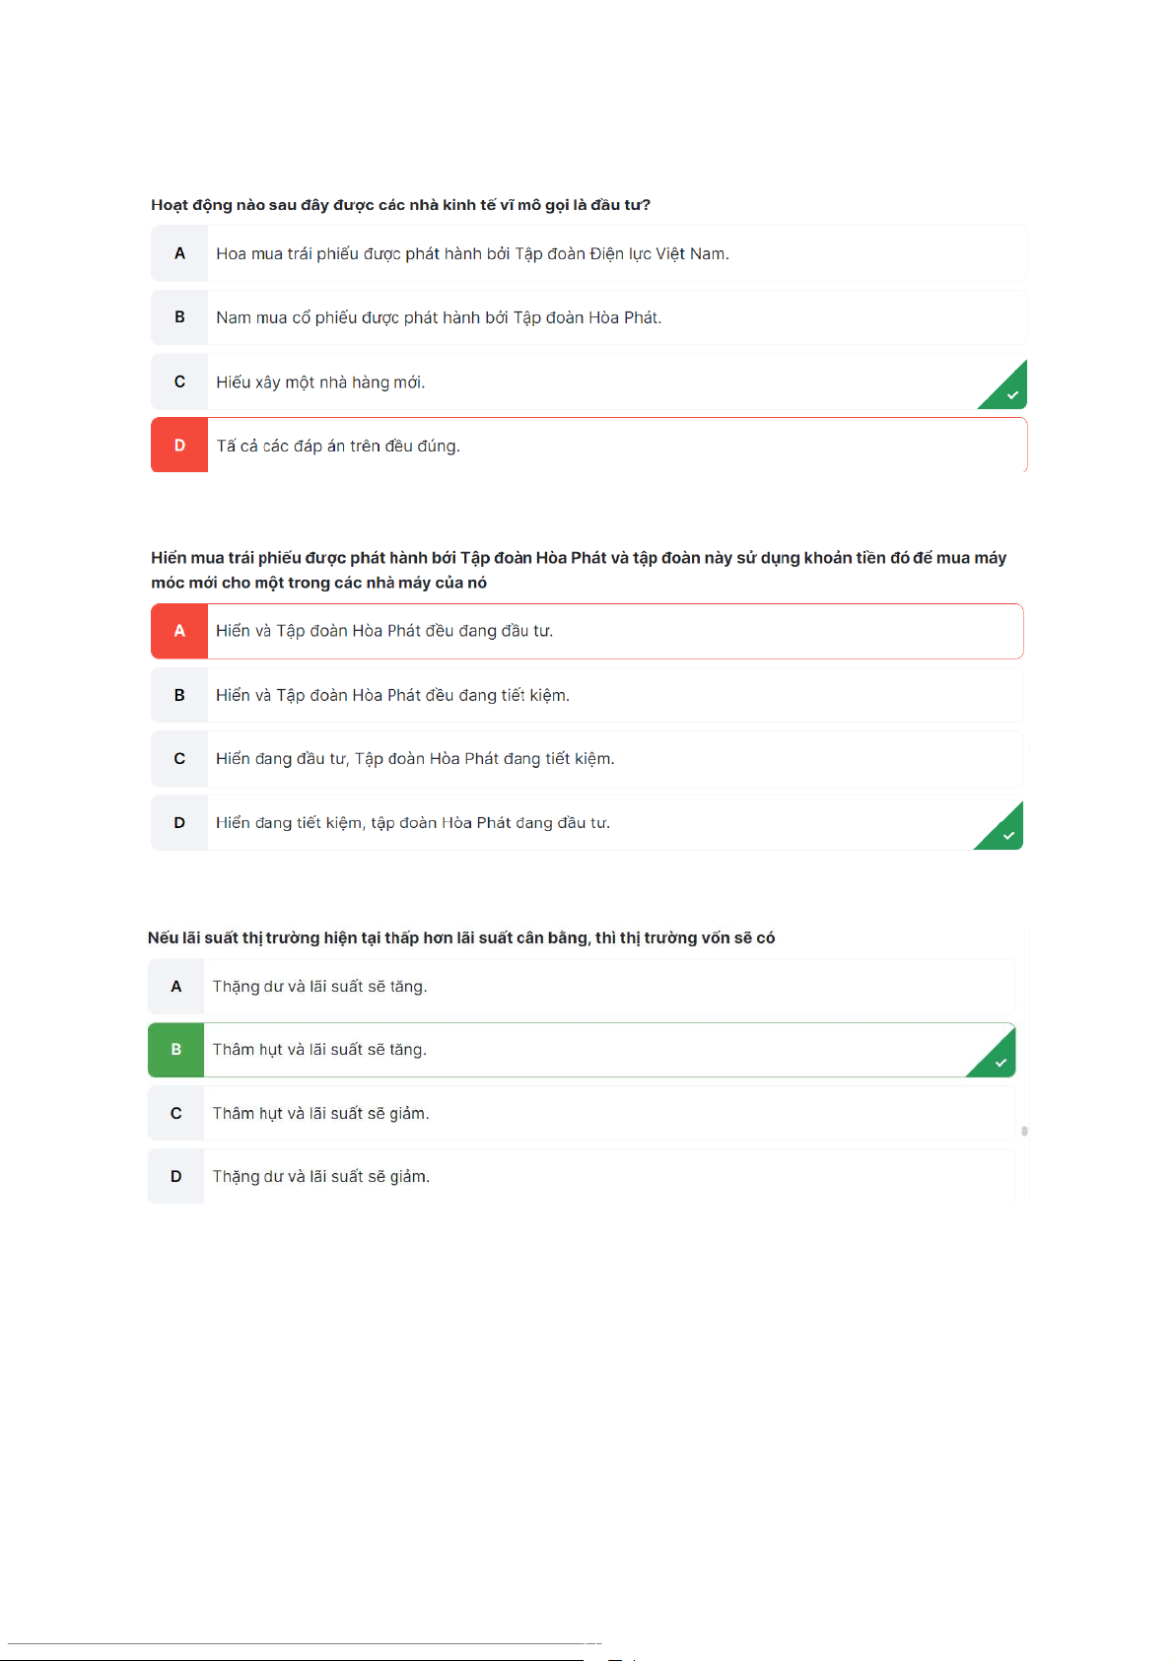This screenshot has width=1174, height=1661.
Task: Choose option text 'Hiểu xây một nhà hàng mới'
Action: (x=320, y=382)
